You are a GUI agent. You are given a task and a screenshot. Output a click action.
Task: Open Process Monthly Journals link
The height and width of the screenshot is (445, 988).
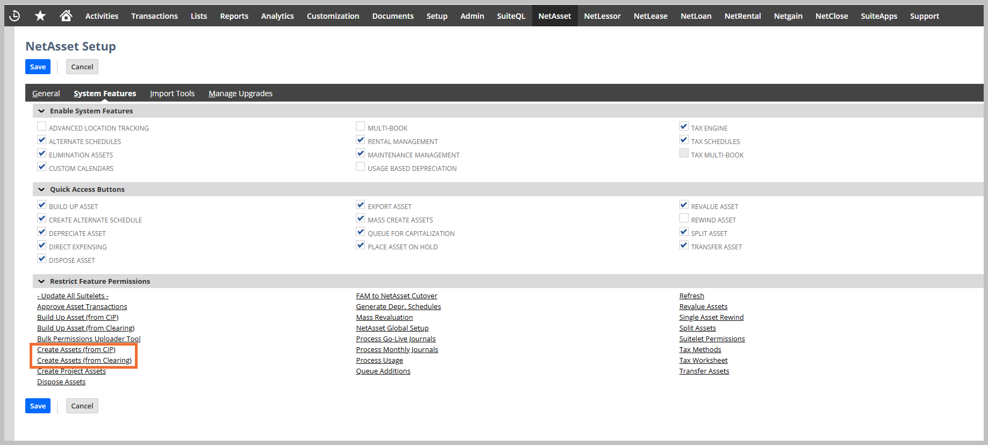click(397, 349)
